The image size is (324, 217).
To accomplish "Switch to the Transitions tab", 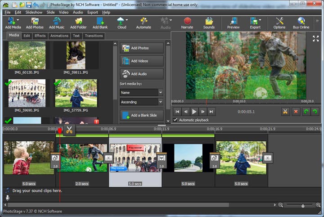I will (94, 36).
